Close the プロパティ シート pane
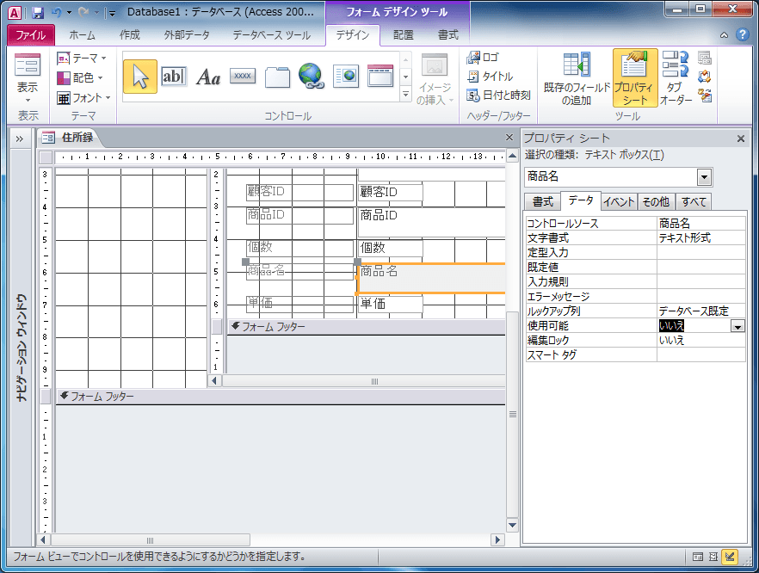Image resolution: width=759 pixels, height=573 pixels. point(741,139)
